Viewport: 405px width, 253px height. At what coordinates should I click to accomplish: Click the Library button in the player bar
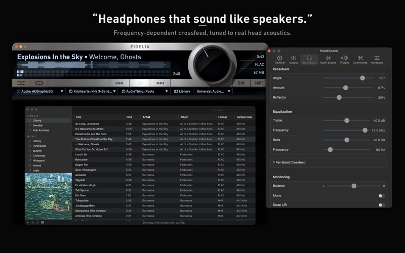tap(182, 92)
